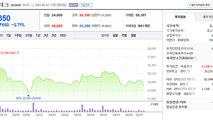Click the 실시간 real-time badge
The image size is (213, 120).
[x=73, y=5]
